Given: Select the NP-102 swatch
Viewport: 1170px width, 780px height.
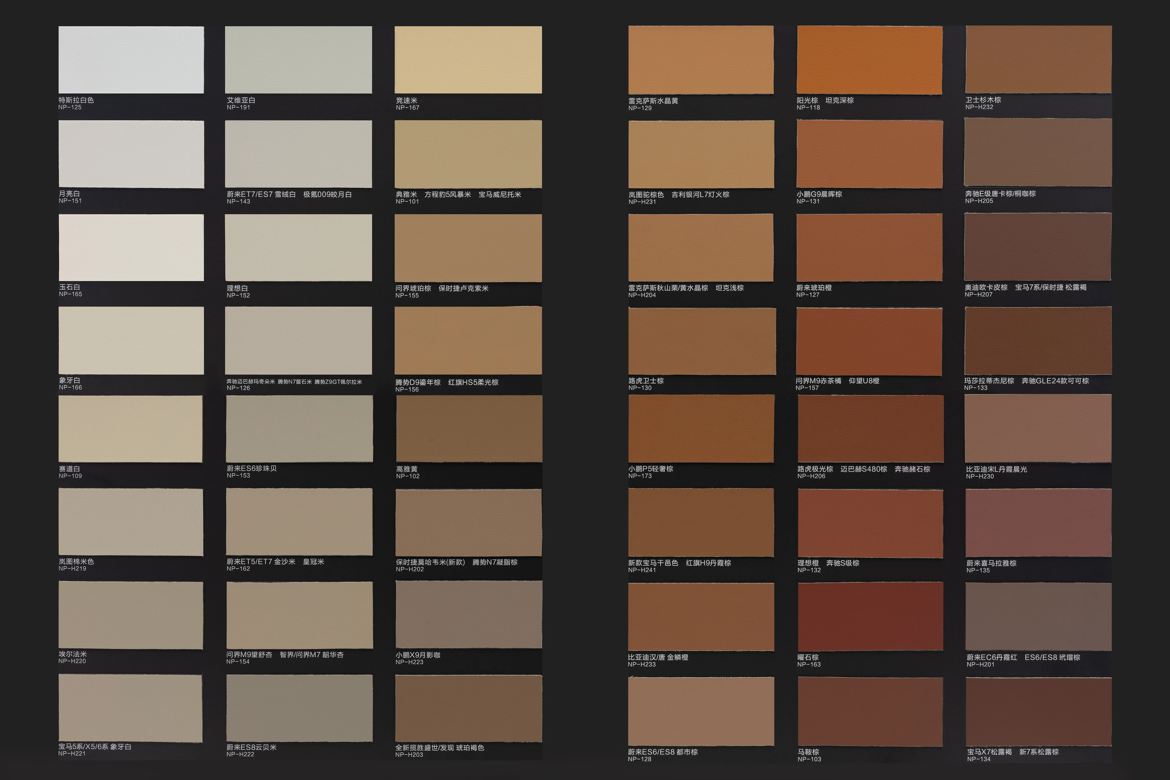Looking at the screenshot, I should click(469, 429).
